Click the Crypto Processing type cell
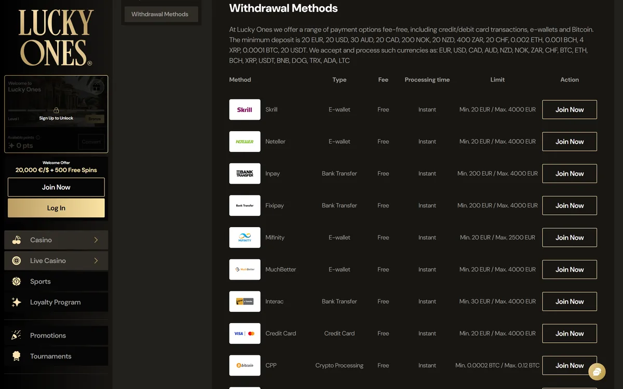The image size is (623, 389). click(340, 366)
